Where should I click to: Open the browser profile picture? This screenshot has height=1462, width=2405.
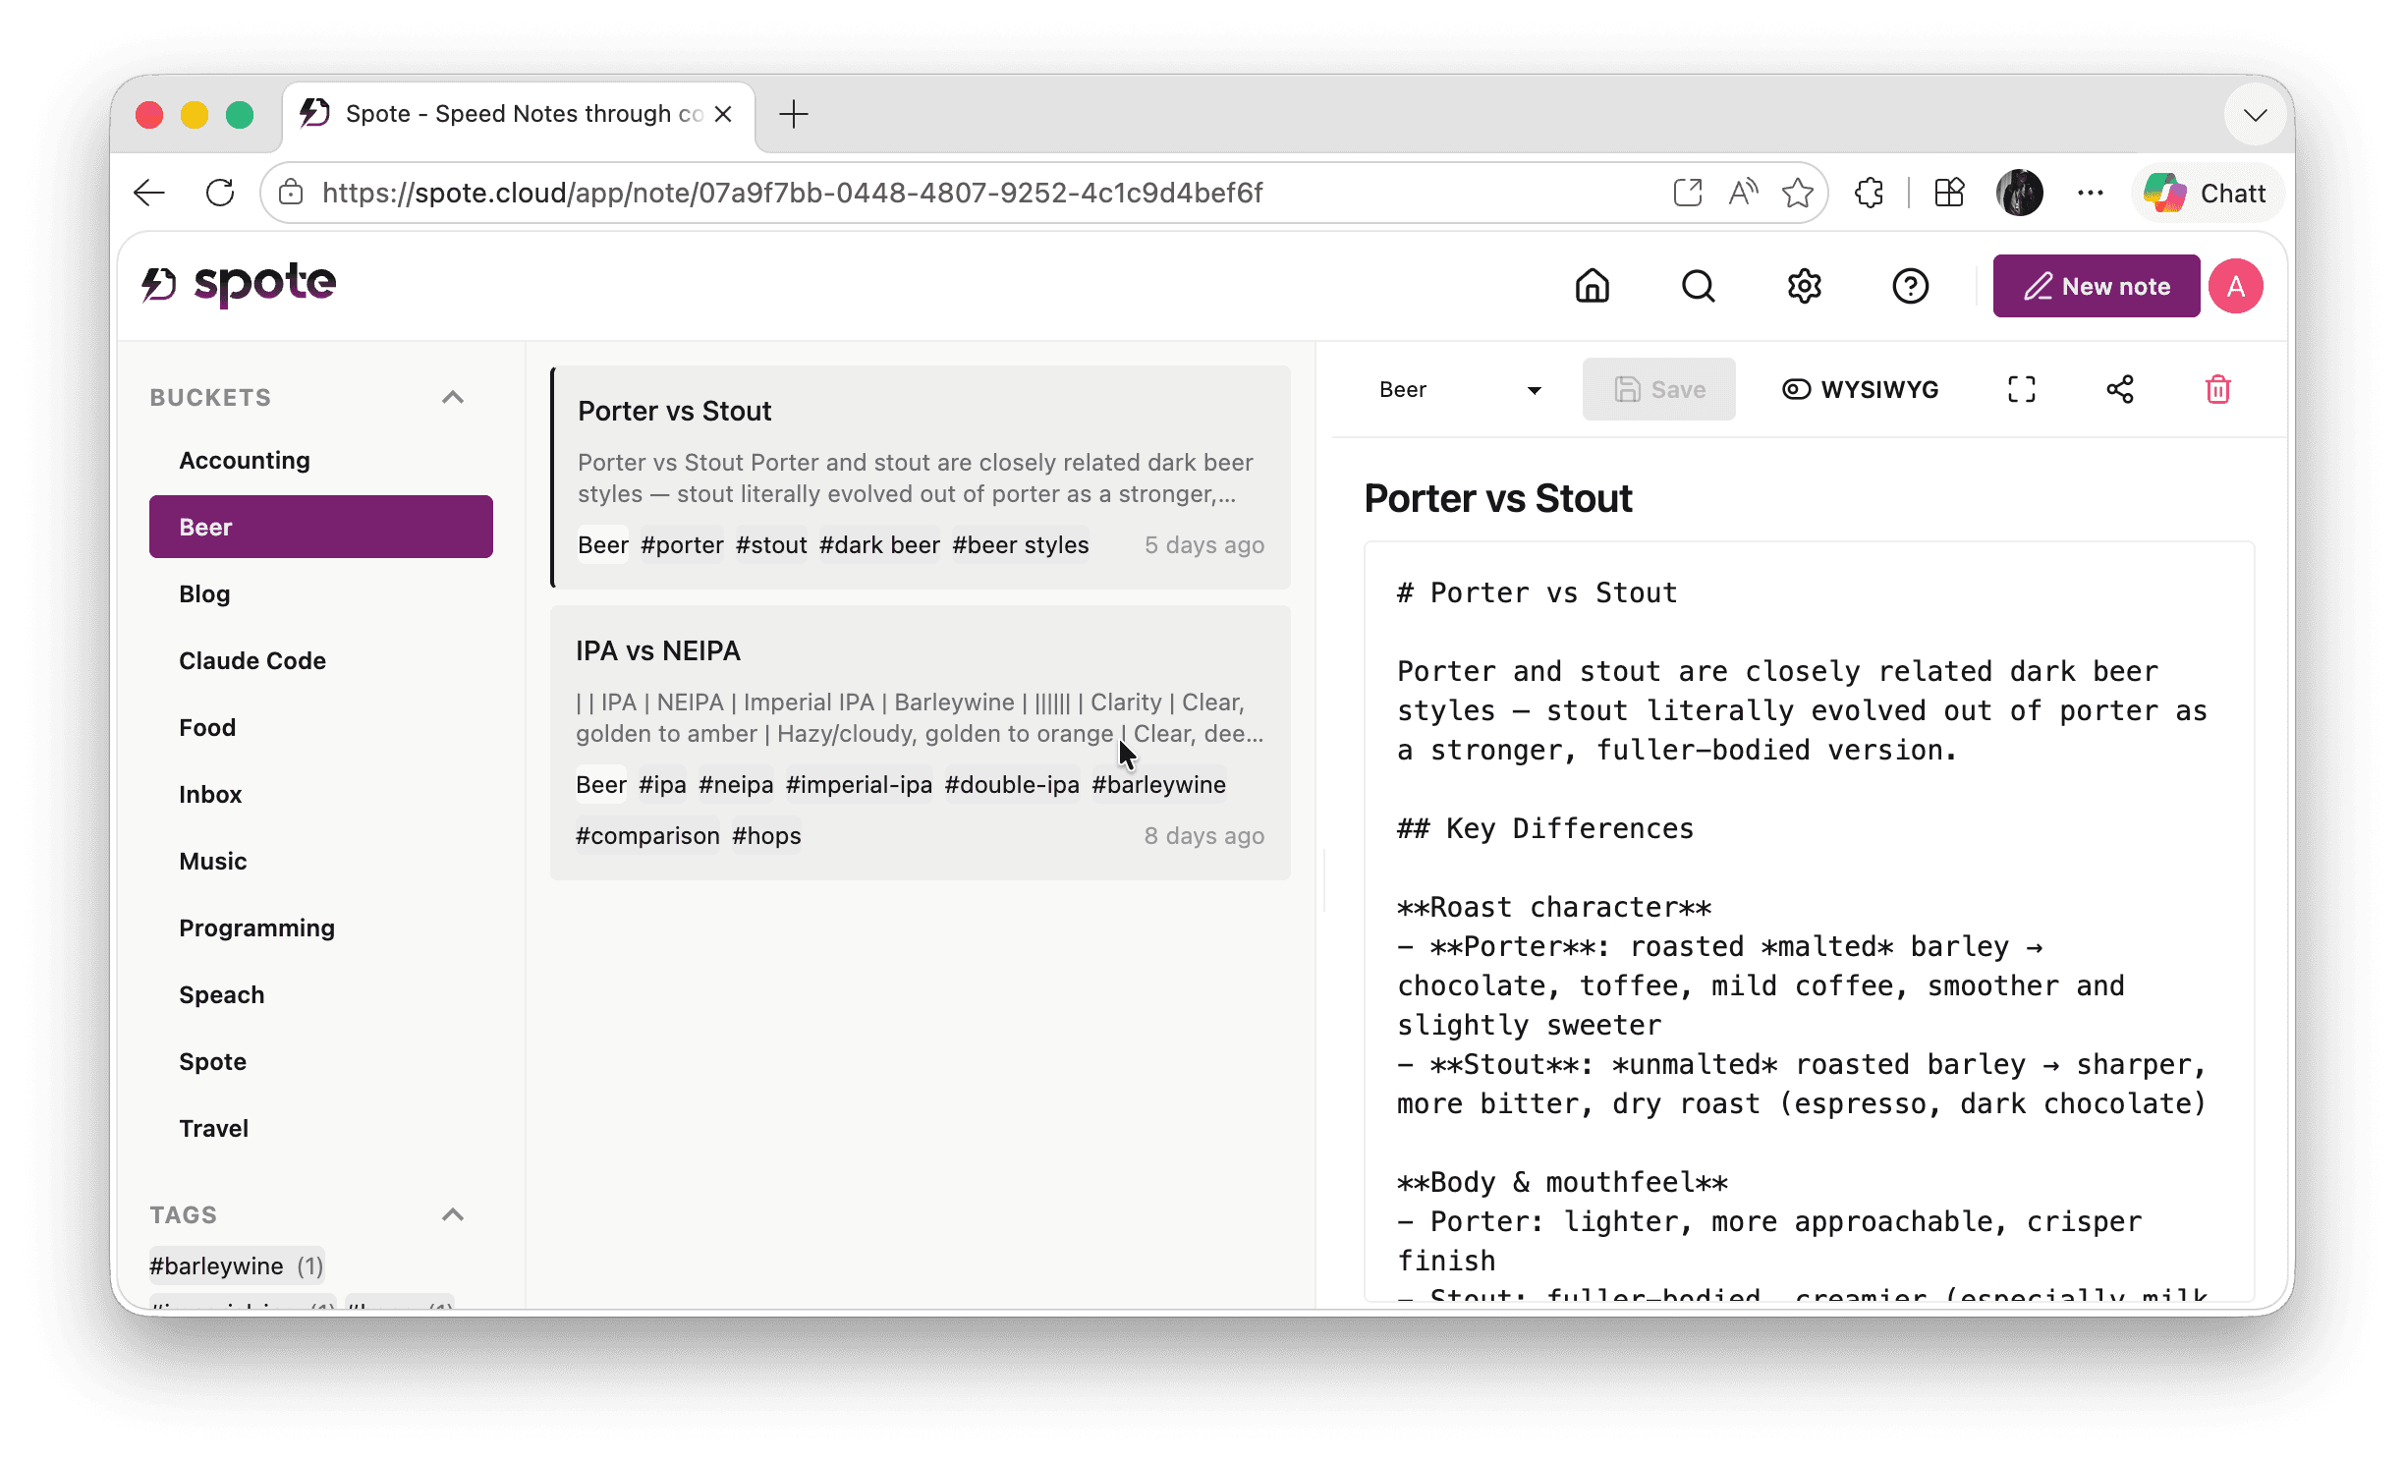[x=2019, y=193]
